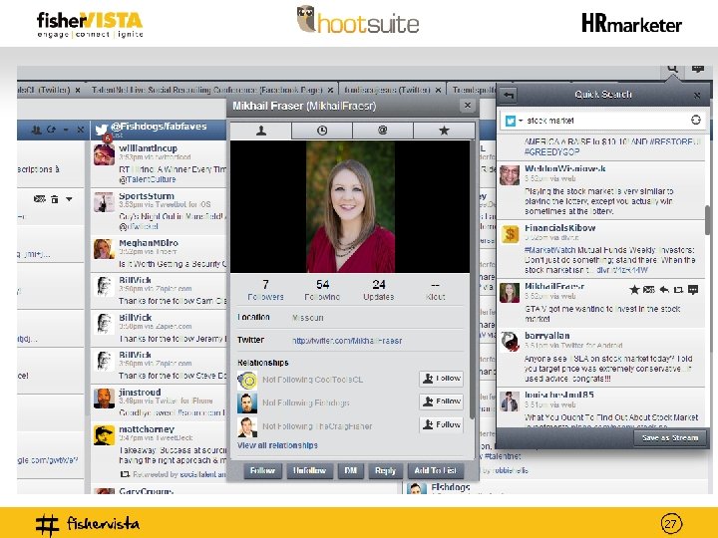Follow from CoolToolsCL account
This screenshot has width=718, height=538.
click(442, 379)
